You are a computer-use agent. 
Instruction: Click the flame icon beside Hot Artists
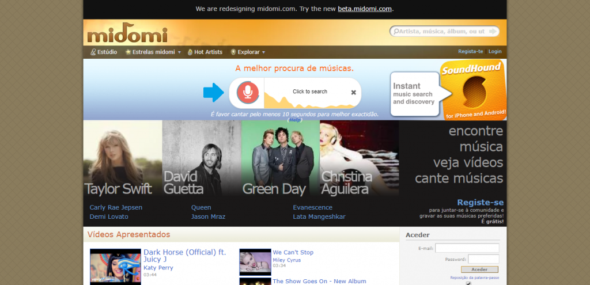pos(190,52)
